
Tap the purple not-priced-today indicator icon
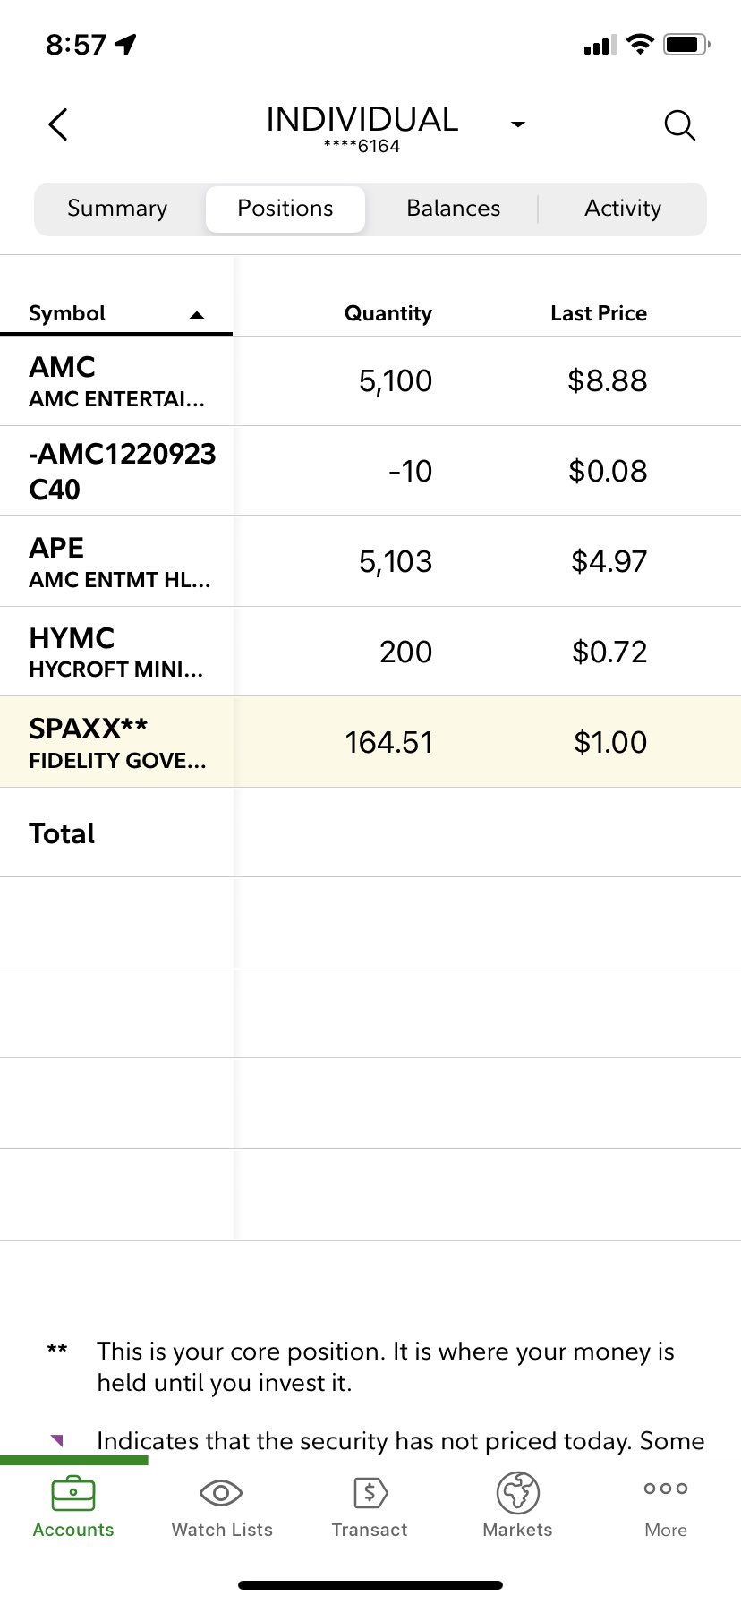coord(57,1440)
